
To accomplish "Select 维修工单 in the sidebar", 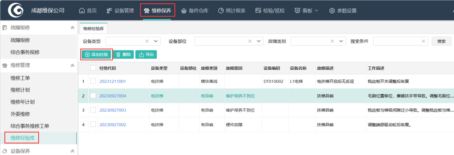I will (x=20, y=78).
